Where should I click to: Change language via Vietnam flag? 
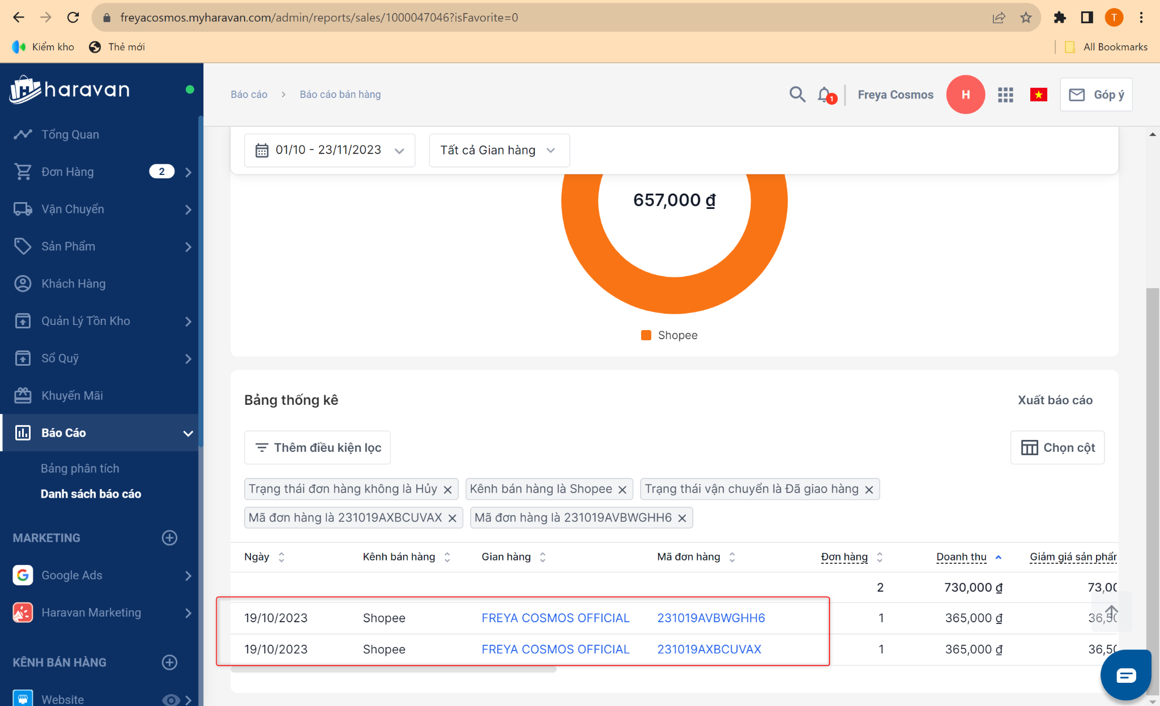click(x=1038, y=95)
